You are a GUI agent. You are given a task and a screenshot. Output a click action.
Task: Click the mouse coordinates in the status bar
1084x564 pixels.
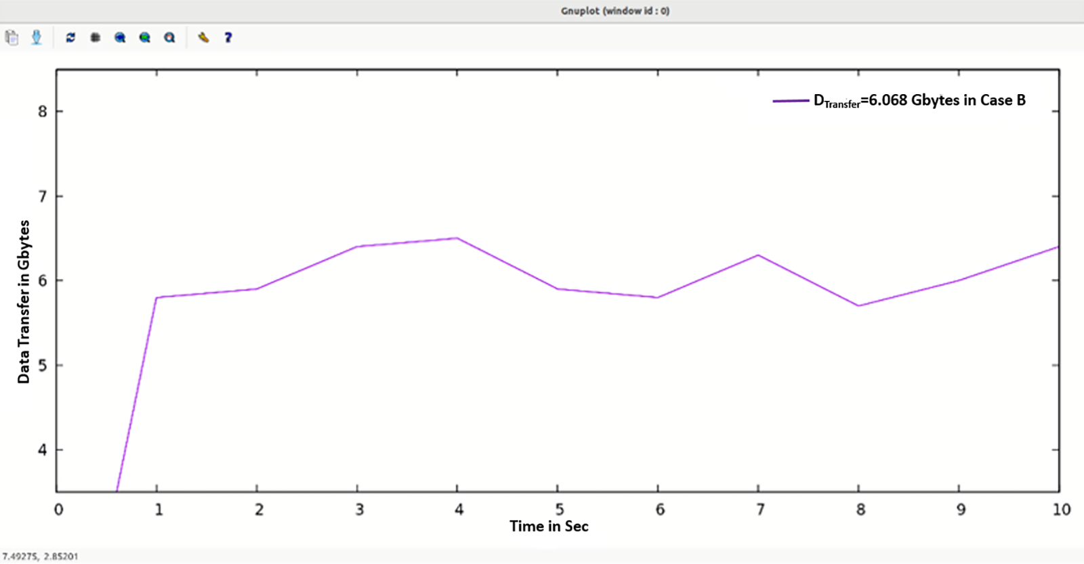40,557
